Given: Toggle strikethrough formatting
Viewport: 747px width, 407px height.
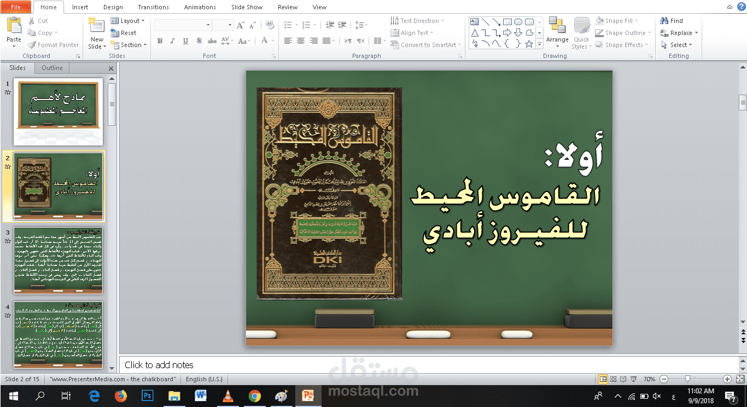Looking at the screenshot, I should pos(212,41).
